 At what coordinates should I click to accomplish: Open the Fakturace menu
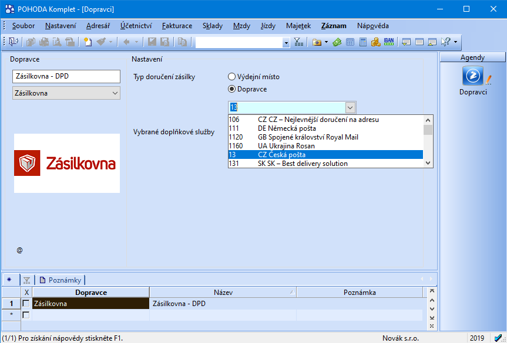pyautogui.click(x=177, y=26)
